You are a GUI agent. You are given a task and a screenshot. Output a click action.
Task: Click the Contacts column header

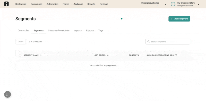pyautogui.click(x=134, y=55)
